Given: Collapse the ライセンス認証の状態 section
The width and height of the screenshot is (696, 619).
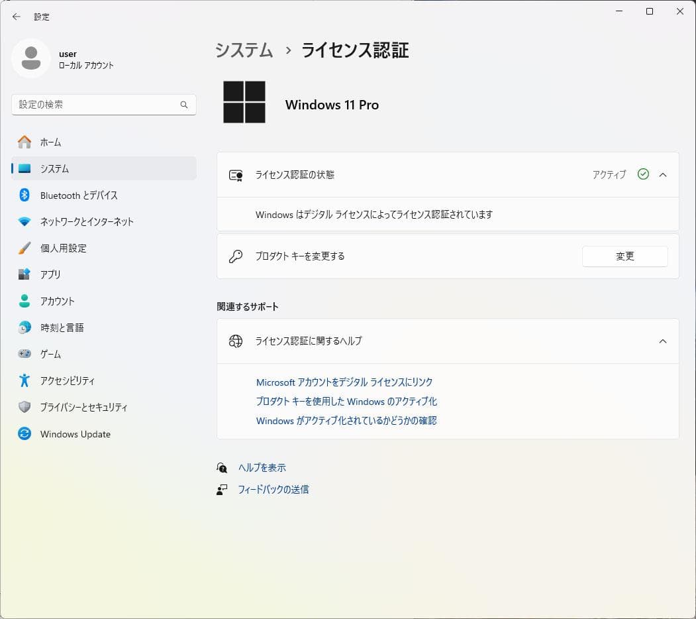Looking at the screenshot, I should (663, 174).
